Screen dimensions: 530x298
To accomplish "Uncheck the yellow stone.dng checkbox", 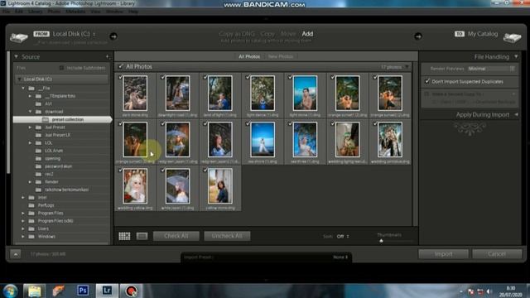I will (x=205, y=171).
